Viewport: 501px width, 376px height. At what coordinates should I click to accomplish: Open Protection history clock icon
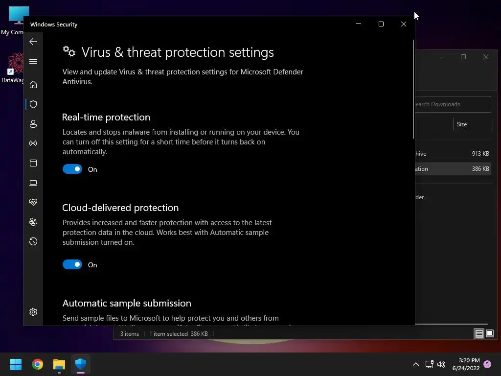[33, 241]
